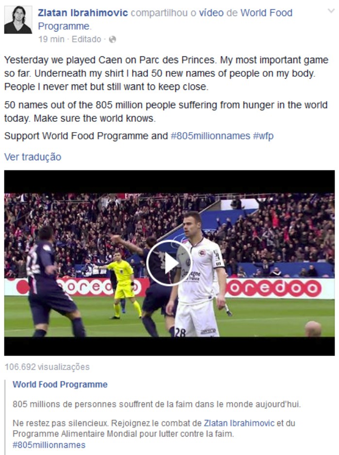
Task: Open #805millionnames hashtag in the French description
Action: pos(49,445)
